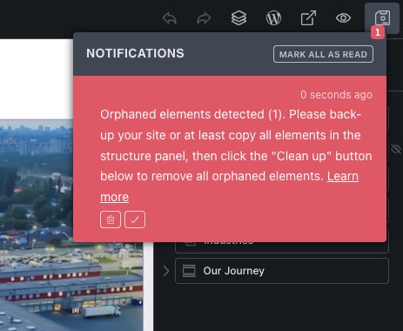Viewport: 403px width, 331px height.
Task: Click the aerial warehouse image on canvas
Action: click(x=71, y=225)
